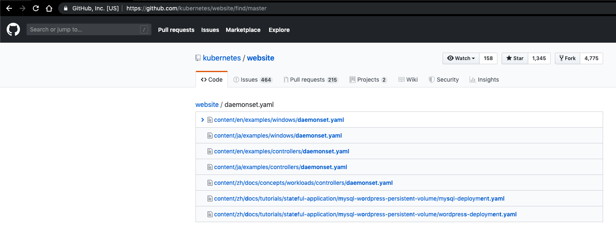
Task: Switch to the Pull requests tab
Action: tap(311, 80)
